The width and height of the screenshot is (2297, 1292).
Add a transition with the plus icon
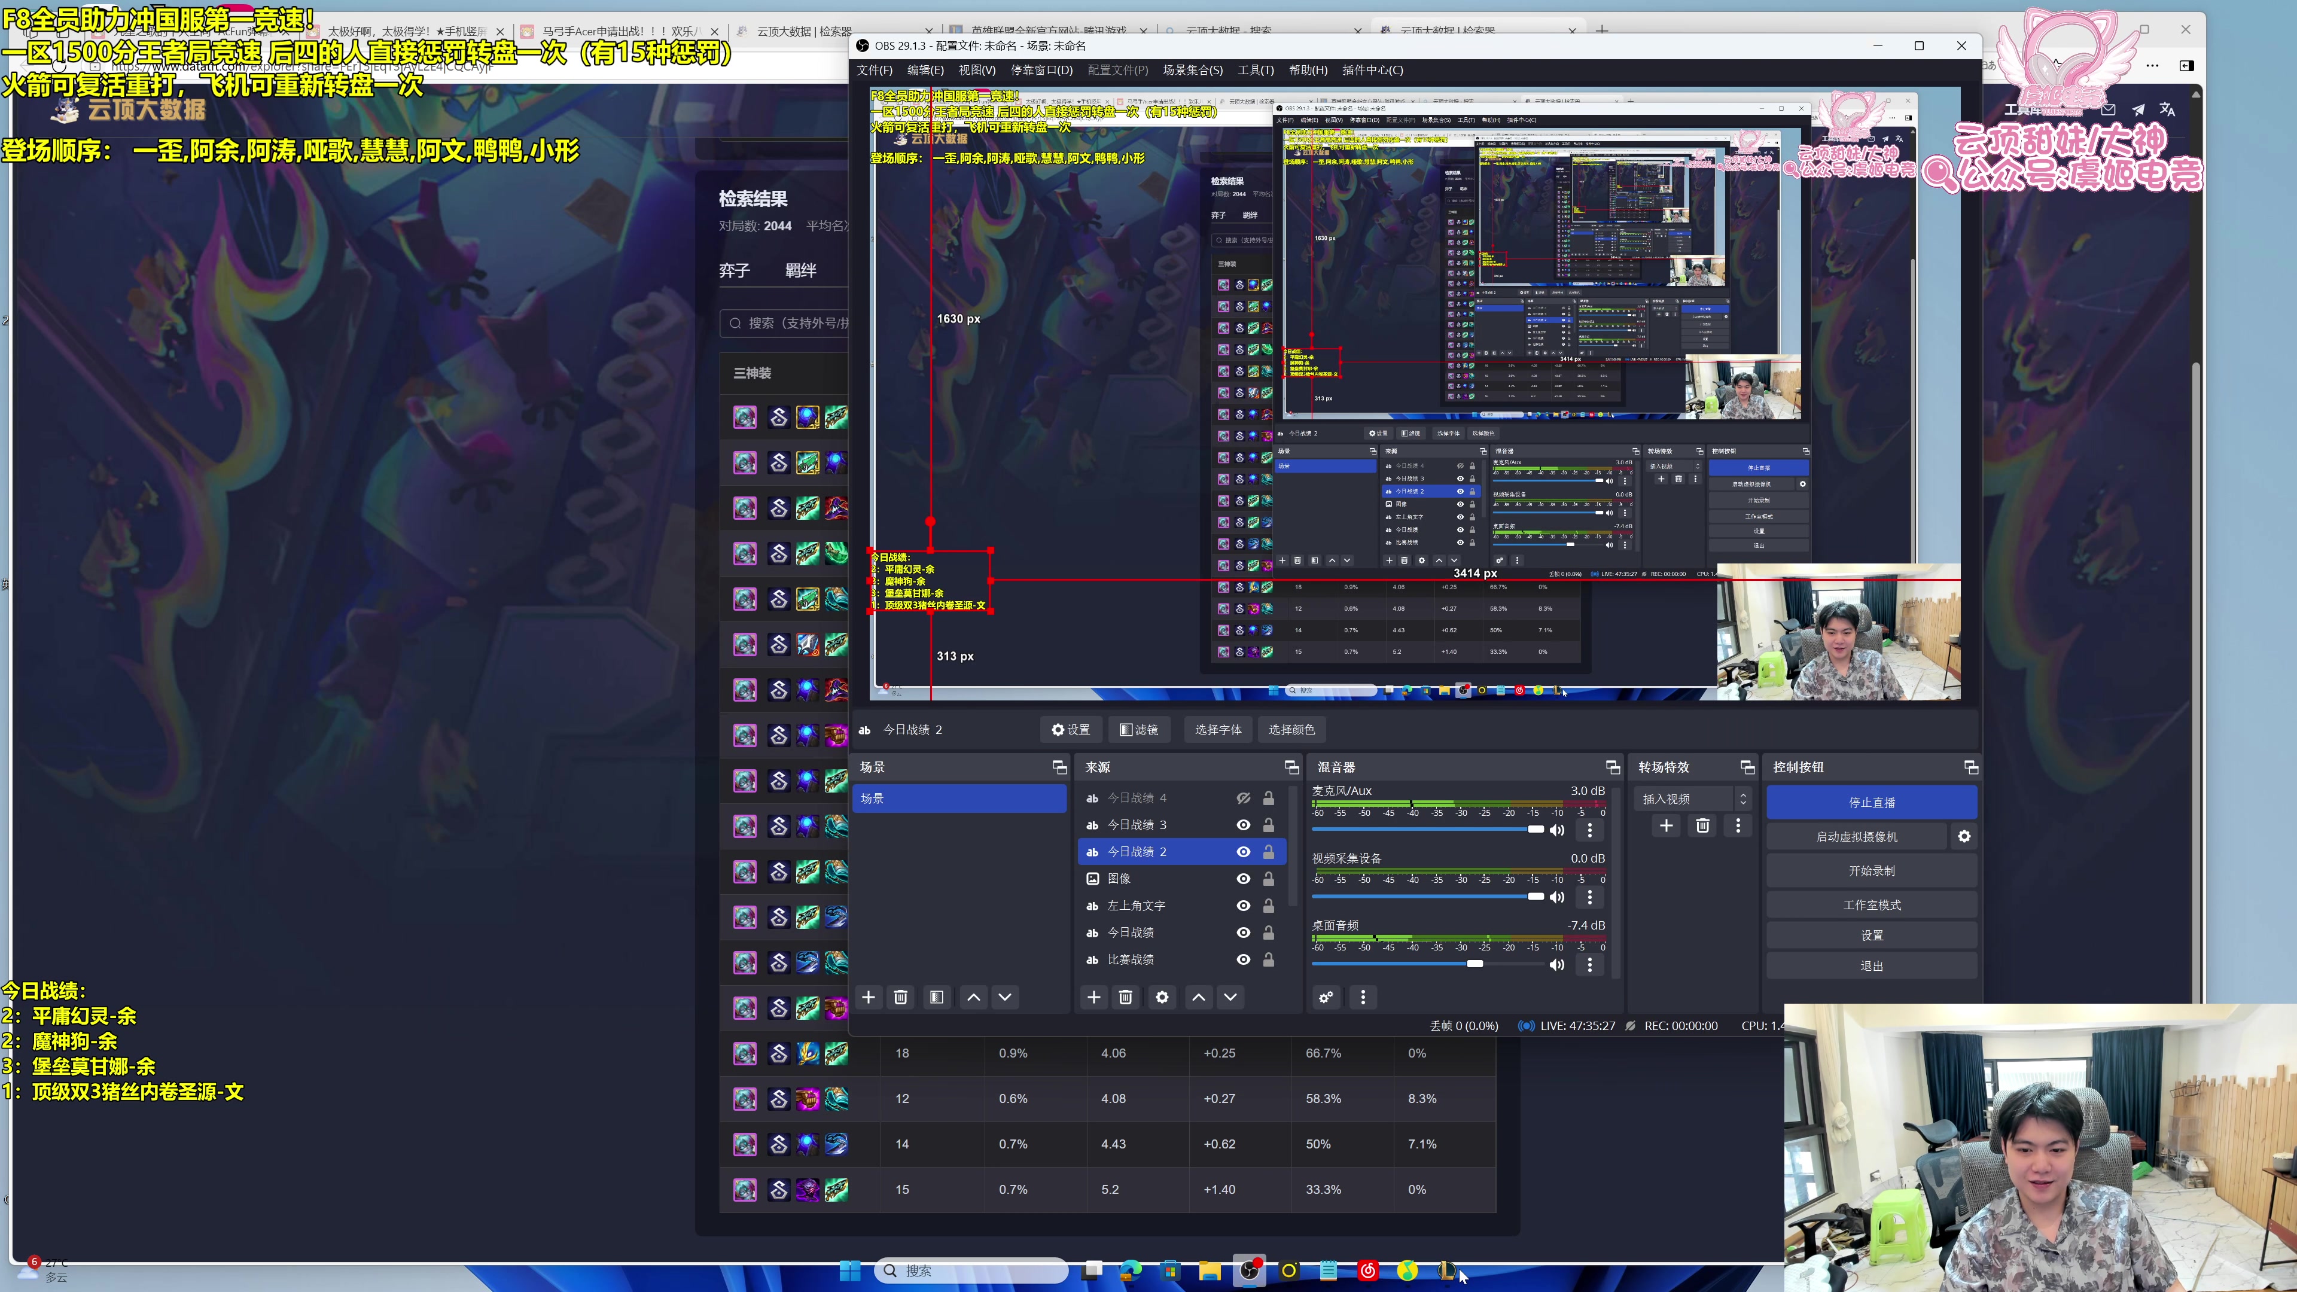click(x=1666, y=825)
